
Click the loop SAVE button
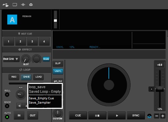(26, 77)
